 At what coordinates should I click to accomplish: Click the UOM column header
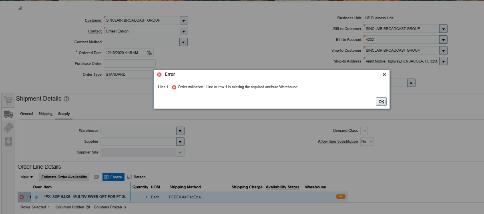(155, 187)
